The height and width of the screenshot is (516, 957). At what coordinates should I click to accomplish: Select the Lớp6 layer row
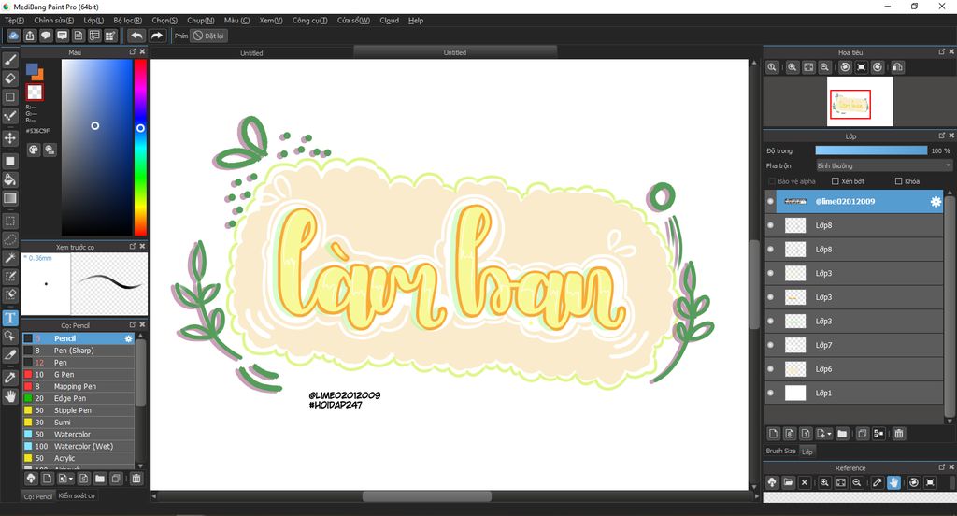point(854,369)
